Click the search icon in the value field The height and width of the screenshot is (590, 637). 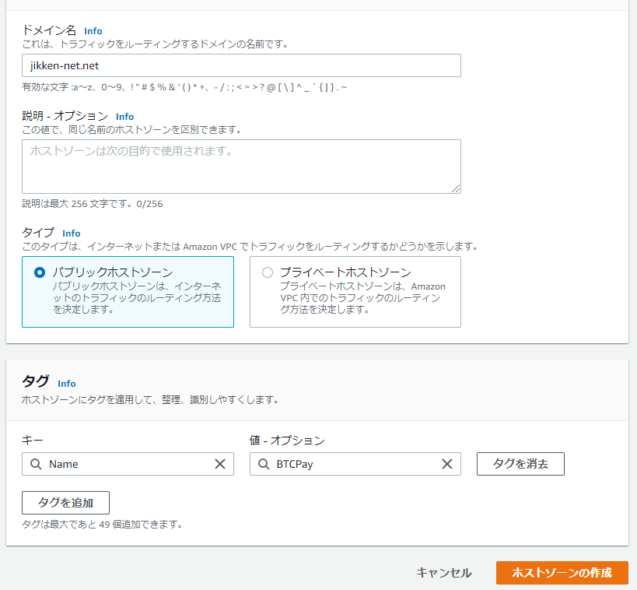click(x=264, y=464)
